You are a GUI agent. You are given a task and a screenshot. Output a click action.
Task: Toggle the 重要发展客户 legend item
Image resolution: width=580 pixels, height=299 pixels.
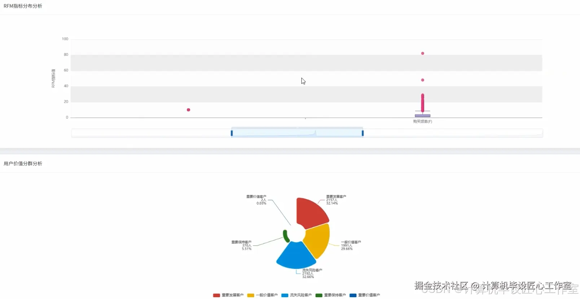(228, 295)
